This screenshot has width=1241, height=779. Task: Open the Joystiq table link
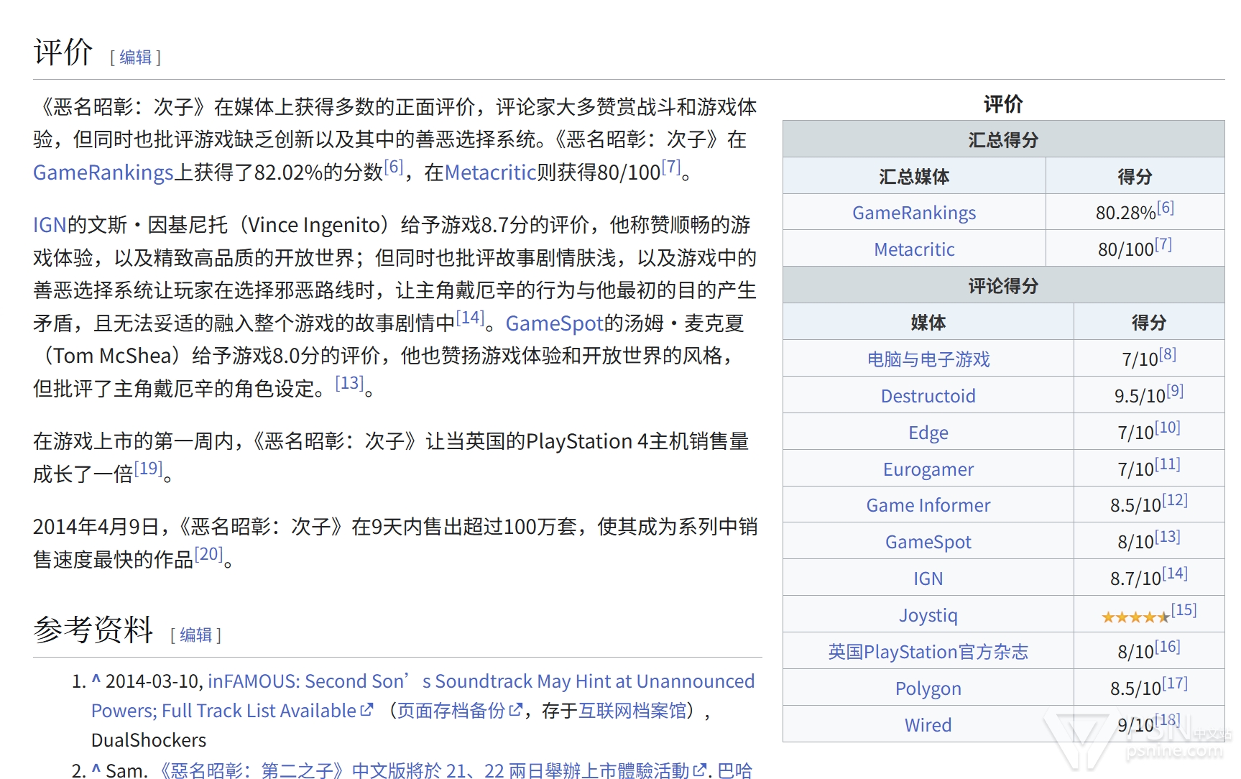pyautogui.click(x=928, y=615)
